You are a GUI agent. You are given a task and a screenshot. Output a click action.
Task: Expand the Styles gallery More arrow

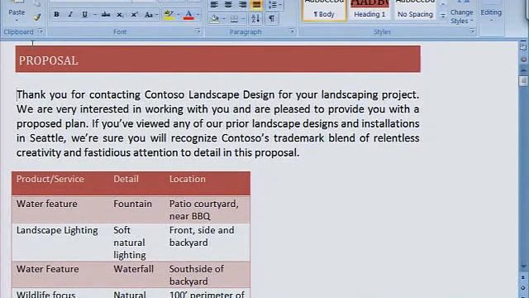443,16
